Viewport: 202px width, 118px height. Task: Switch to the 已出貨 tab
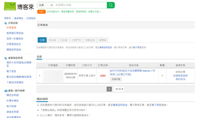tap(64, 40)
